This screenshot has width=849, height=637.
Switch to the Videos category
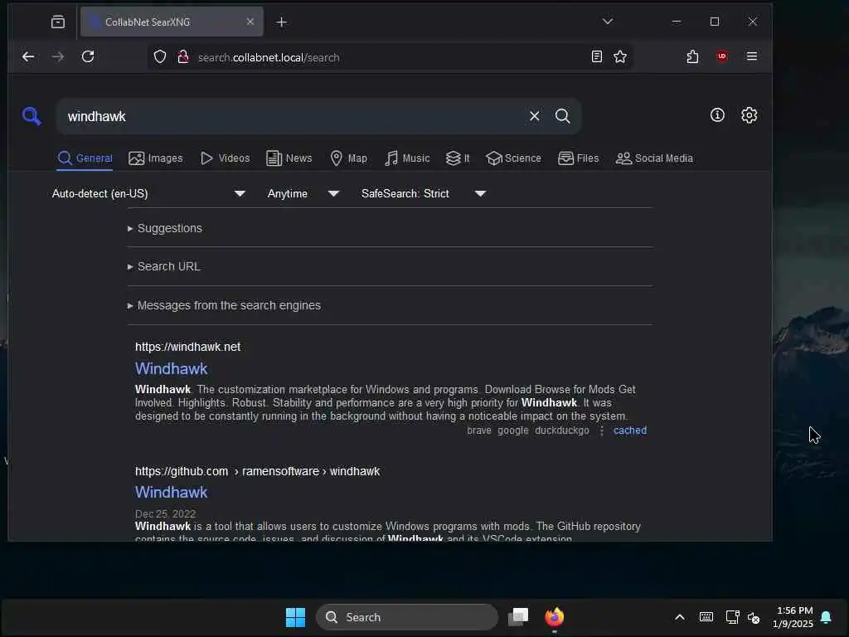(225, 158)
